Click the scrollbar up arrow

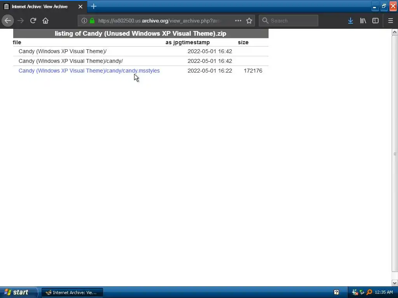coord(395,32)
